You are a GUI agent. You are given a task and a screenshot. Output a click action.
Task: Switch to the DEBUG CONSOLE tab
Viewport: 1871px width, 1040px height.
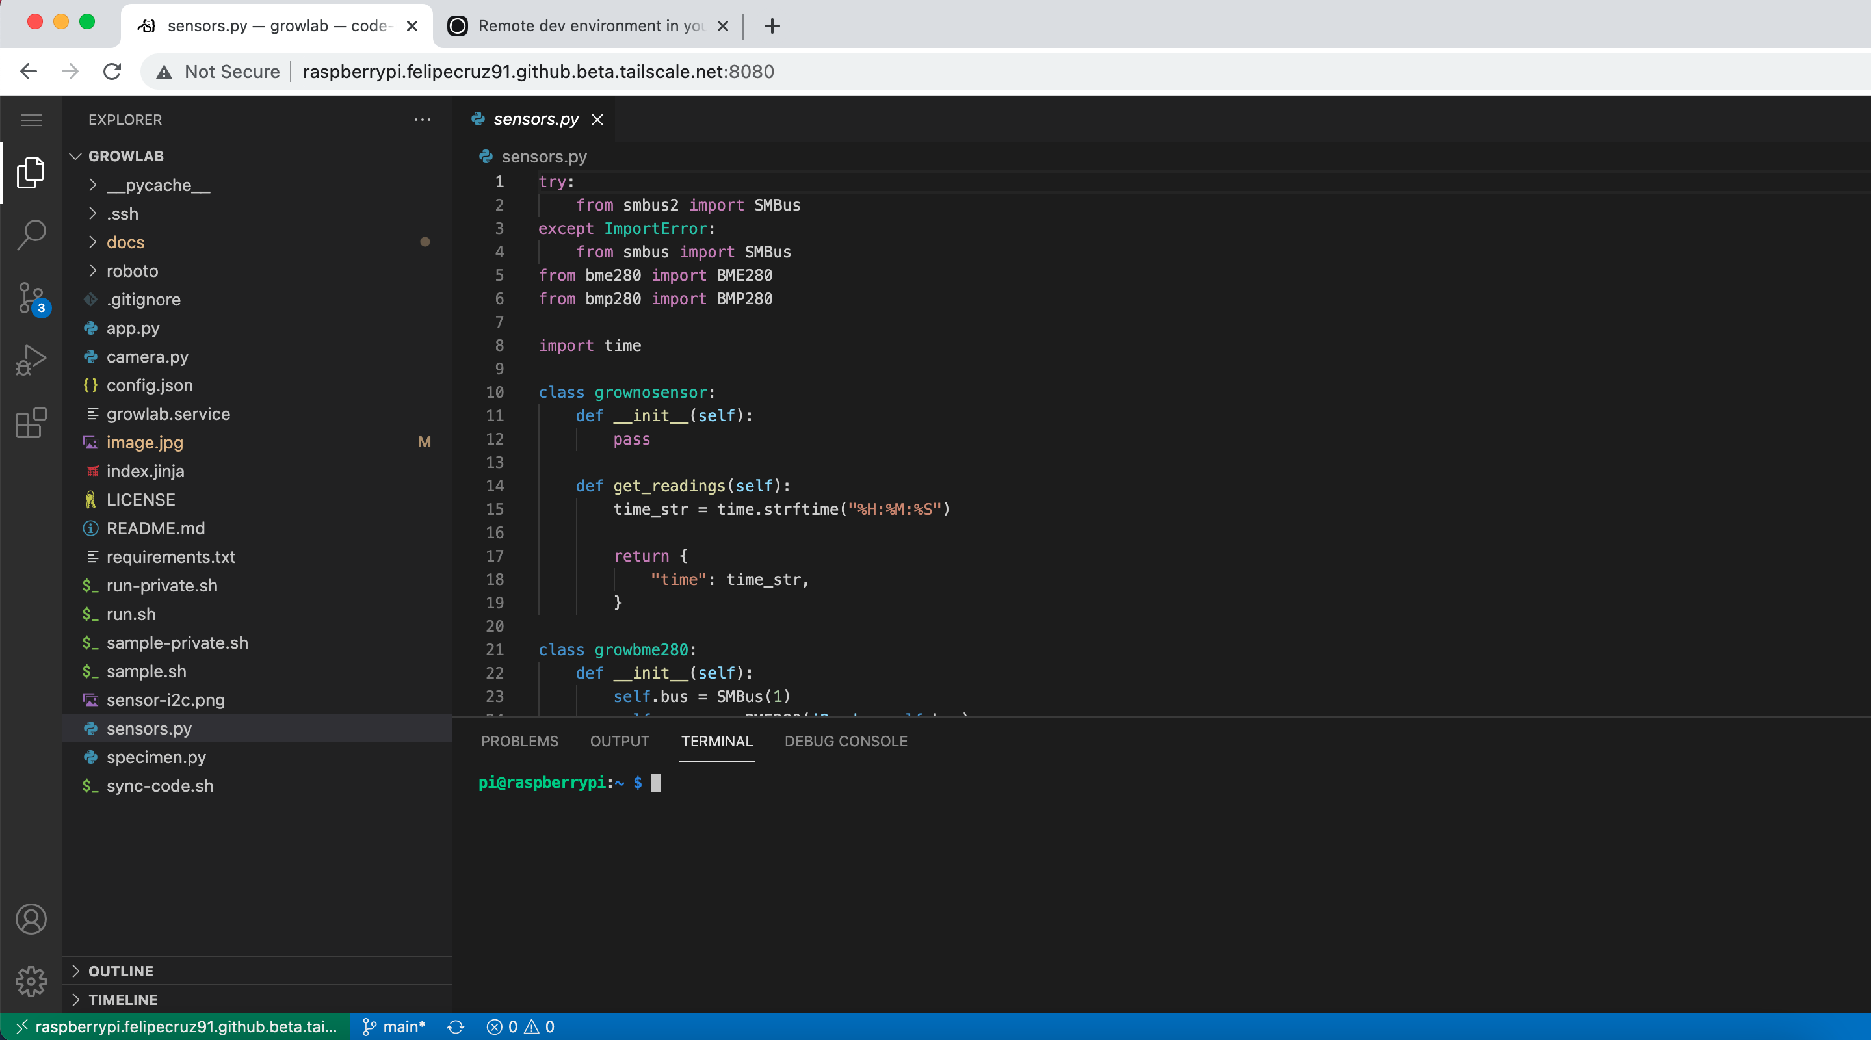tap(845, 742)
